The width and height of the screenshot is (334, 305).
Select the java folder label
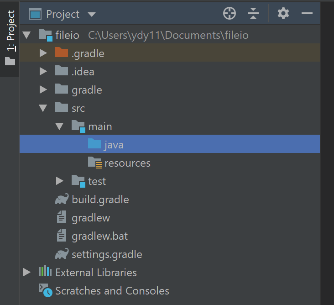tap(114, 145)
